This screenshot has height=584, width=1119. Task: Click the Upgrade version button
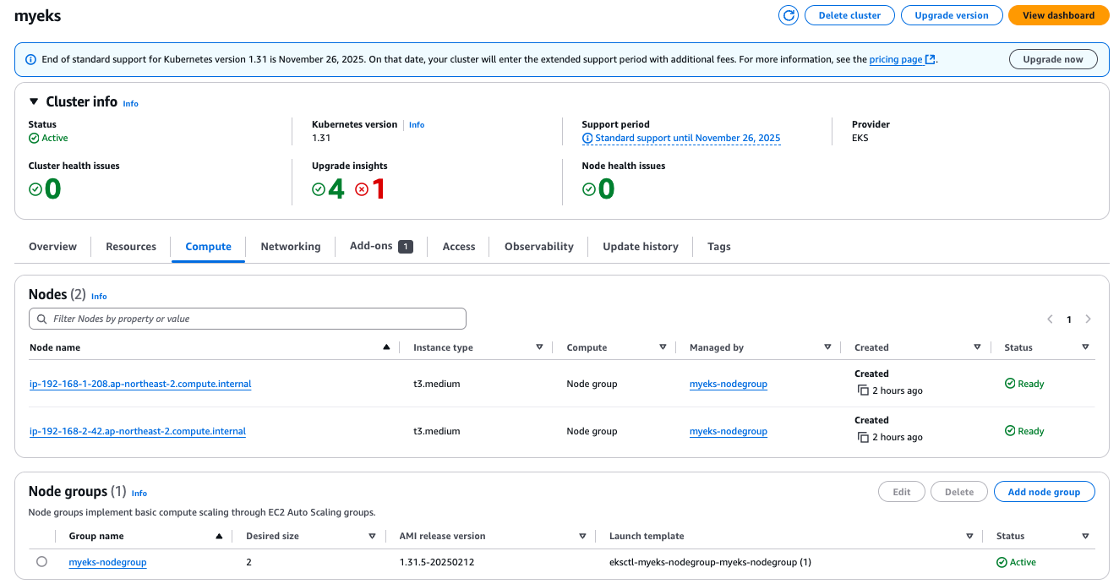pyautogui.click(x=952, y=15)
